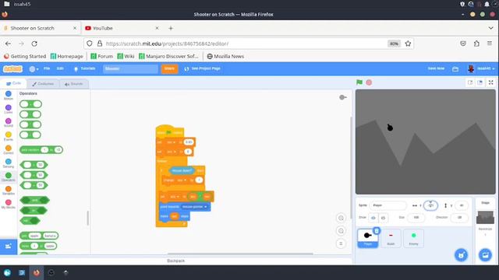Screen dimensions: 499x280
Task: Switch to the YouTube browser tab
Action: coord(122,28)
